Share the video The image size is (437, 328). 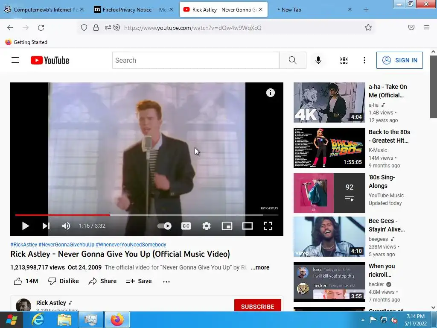102,281
